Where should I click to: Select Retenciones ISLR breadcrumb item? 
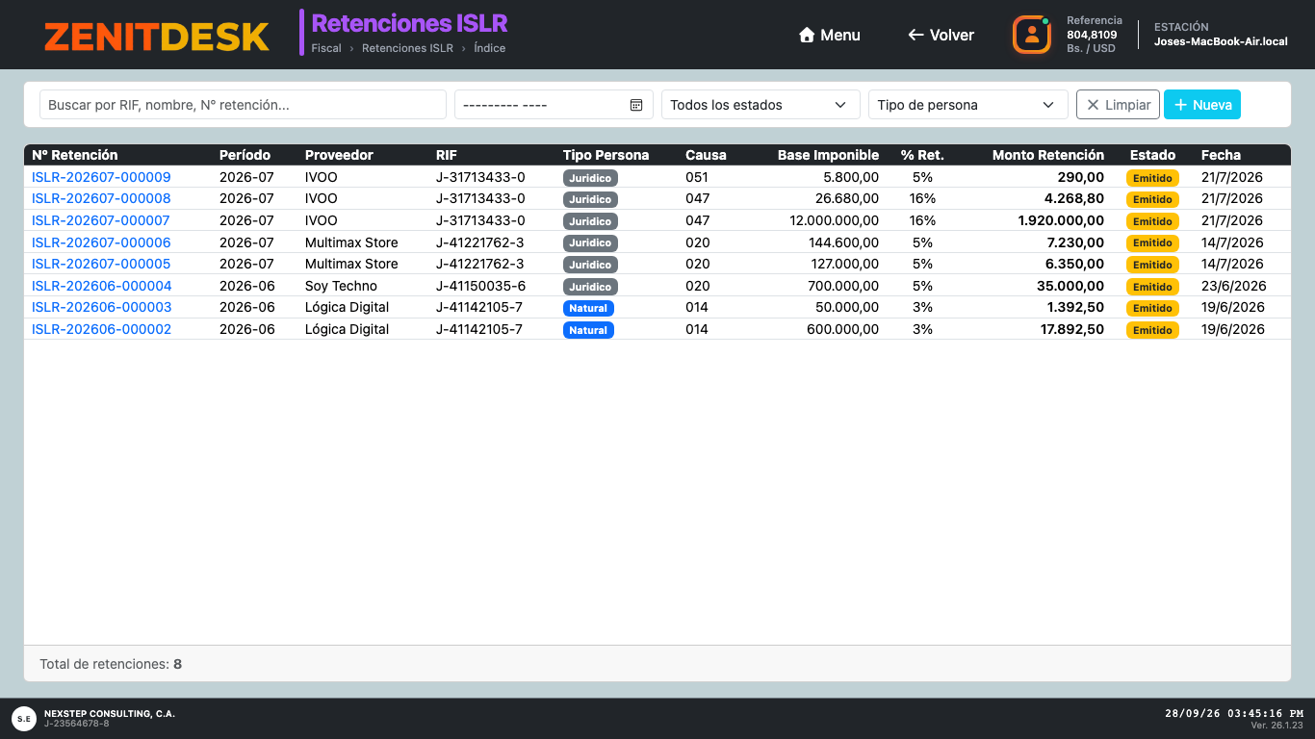407,48
